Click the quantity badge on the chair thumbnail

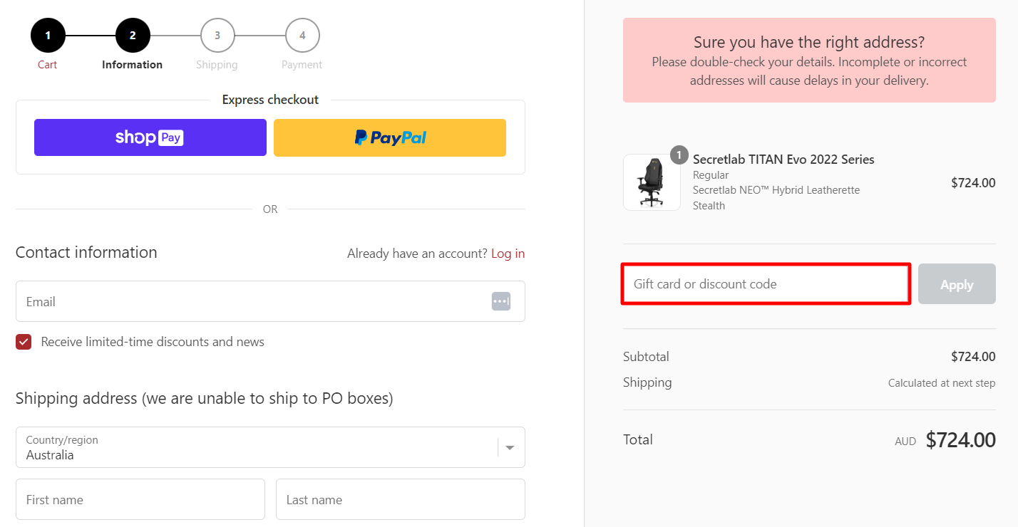(679, 155)
